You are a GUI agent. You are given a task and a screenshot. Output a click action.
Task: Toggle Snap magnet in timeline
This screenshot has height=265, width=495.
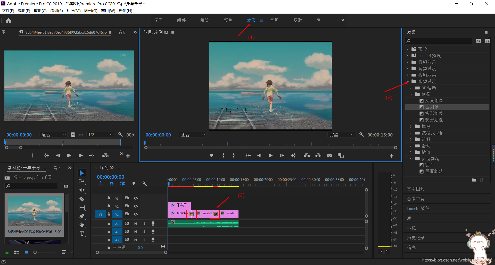pos(112,184)
